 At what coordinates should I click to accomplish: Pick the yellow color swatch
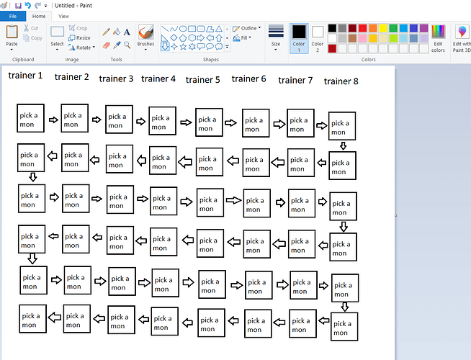click(383, 28)
